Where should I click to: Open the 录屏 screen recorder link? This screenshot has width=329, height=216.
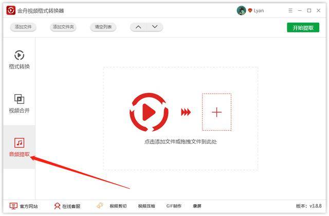pyautogui.click(x=197, y=206)
